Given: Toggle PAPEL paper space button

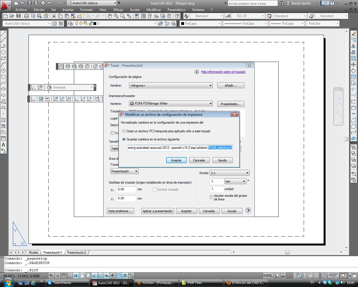Looking at the screenshot, I should (x=268, y=276).
